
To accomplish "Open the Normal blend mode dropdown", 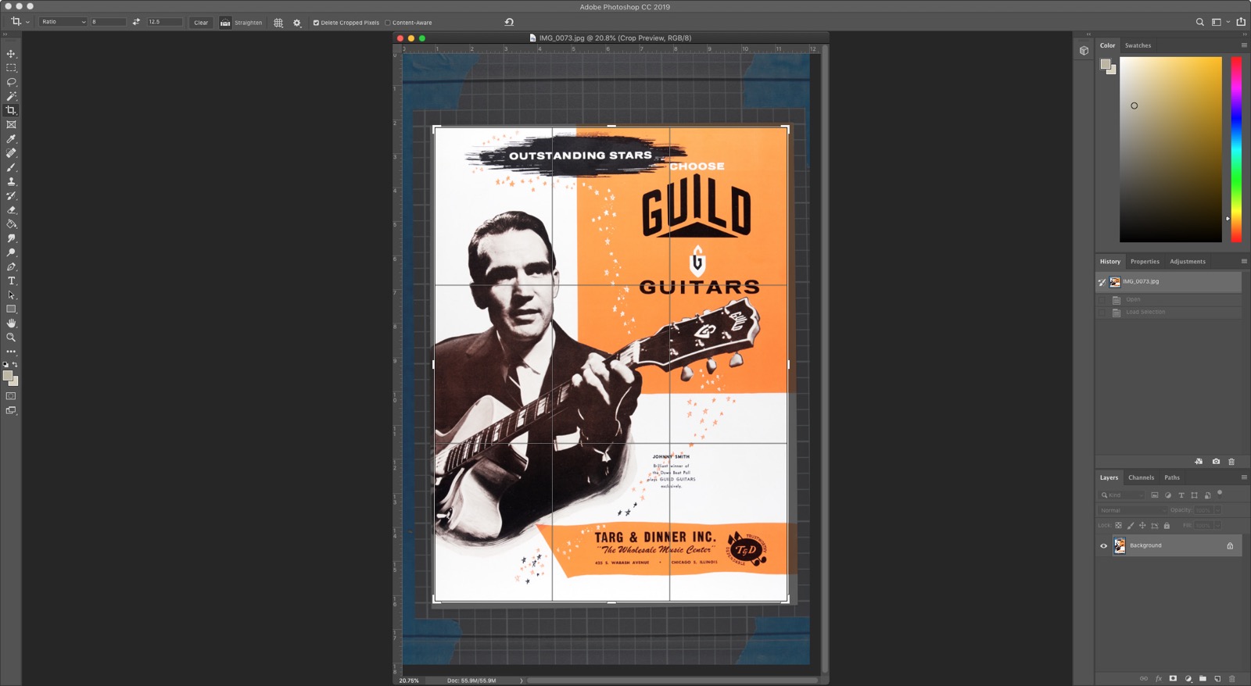I will pos(1133,510).
